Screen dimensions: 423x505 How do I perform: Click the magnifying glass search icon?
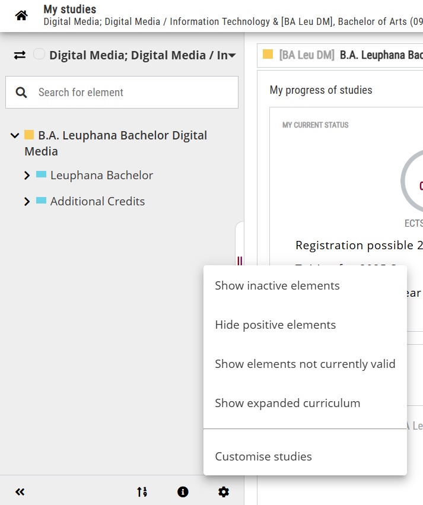(x=22, y=93)
